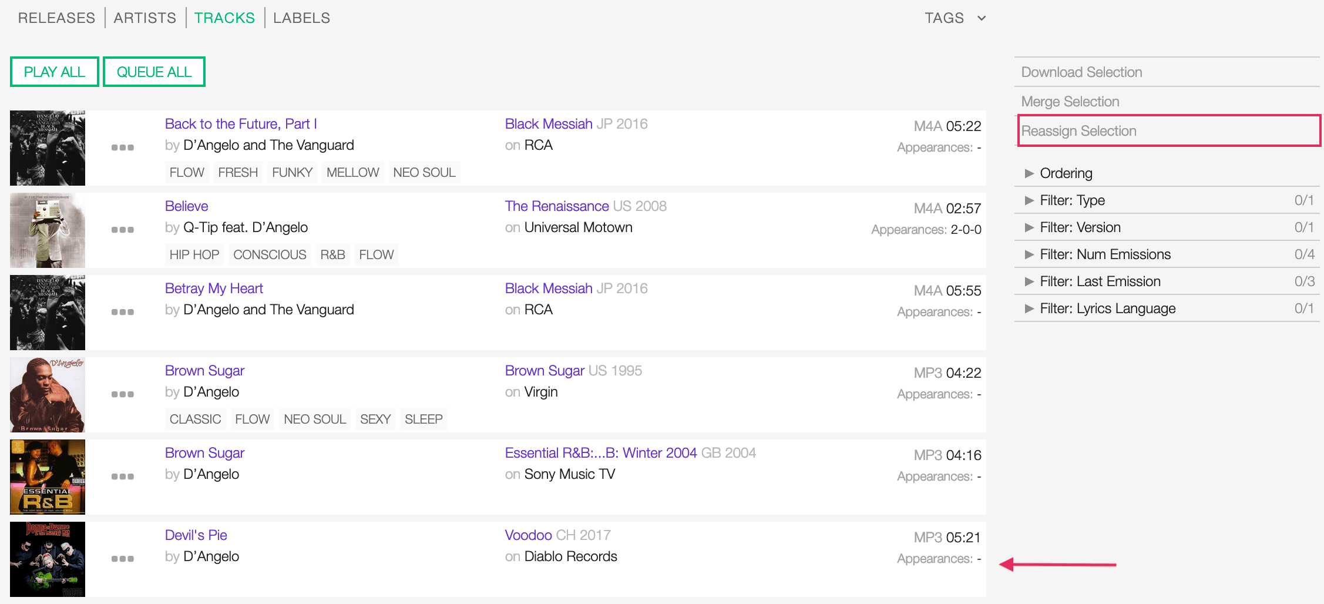
Task: Click Black Messiah cover art for Betray My Heart
Action: (x=48, y=313)
